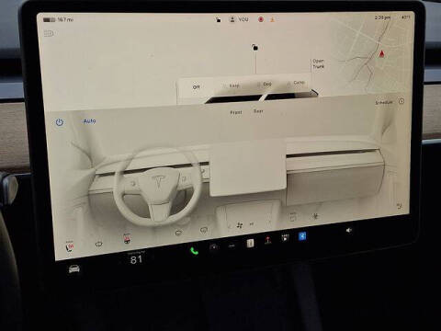Enable Auto climate mode

[x=89, y=121]
